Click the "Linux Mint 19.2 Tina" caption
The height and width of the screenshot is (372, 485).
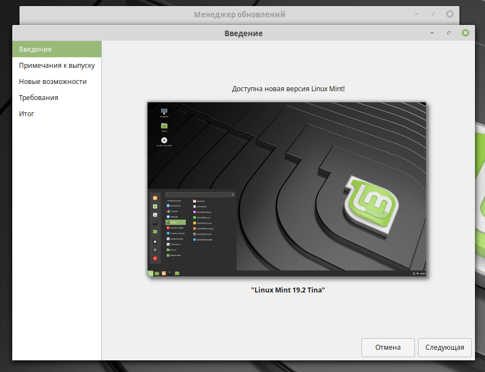pos(287,290)
